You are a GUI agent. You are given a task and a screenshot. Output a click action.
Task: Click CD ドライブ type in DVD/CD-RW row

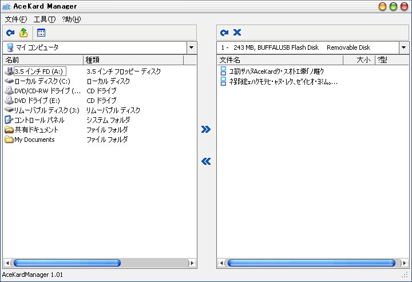point(101,91)
